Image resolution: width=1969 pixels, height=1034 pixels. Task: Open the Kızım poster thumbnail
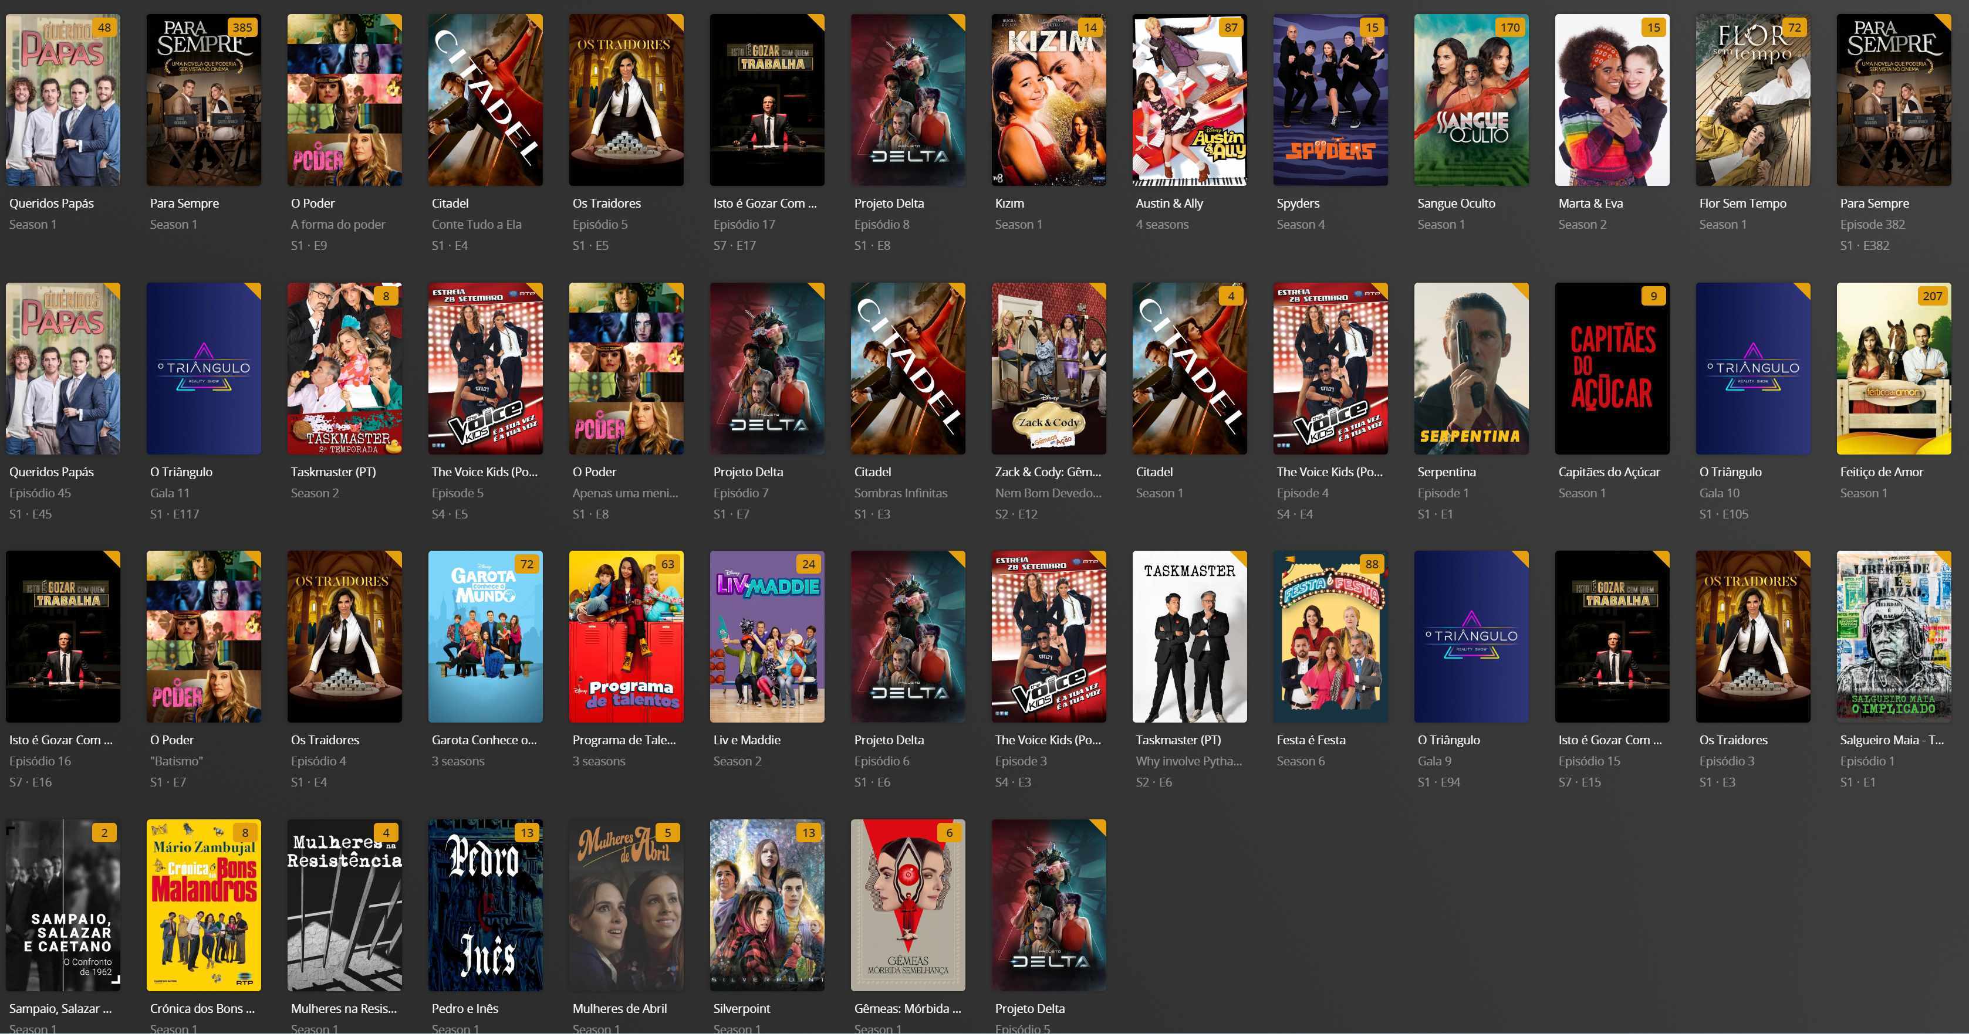1049,100
